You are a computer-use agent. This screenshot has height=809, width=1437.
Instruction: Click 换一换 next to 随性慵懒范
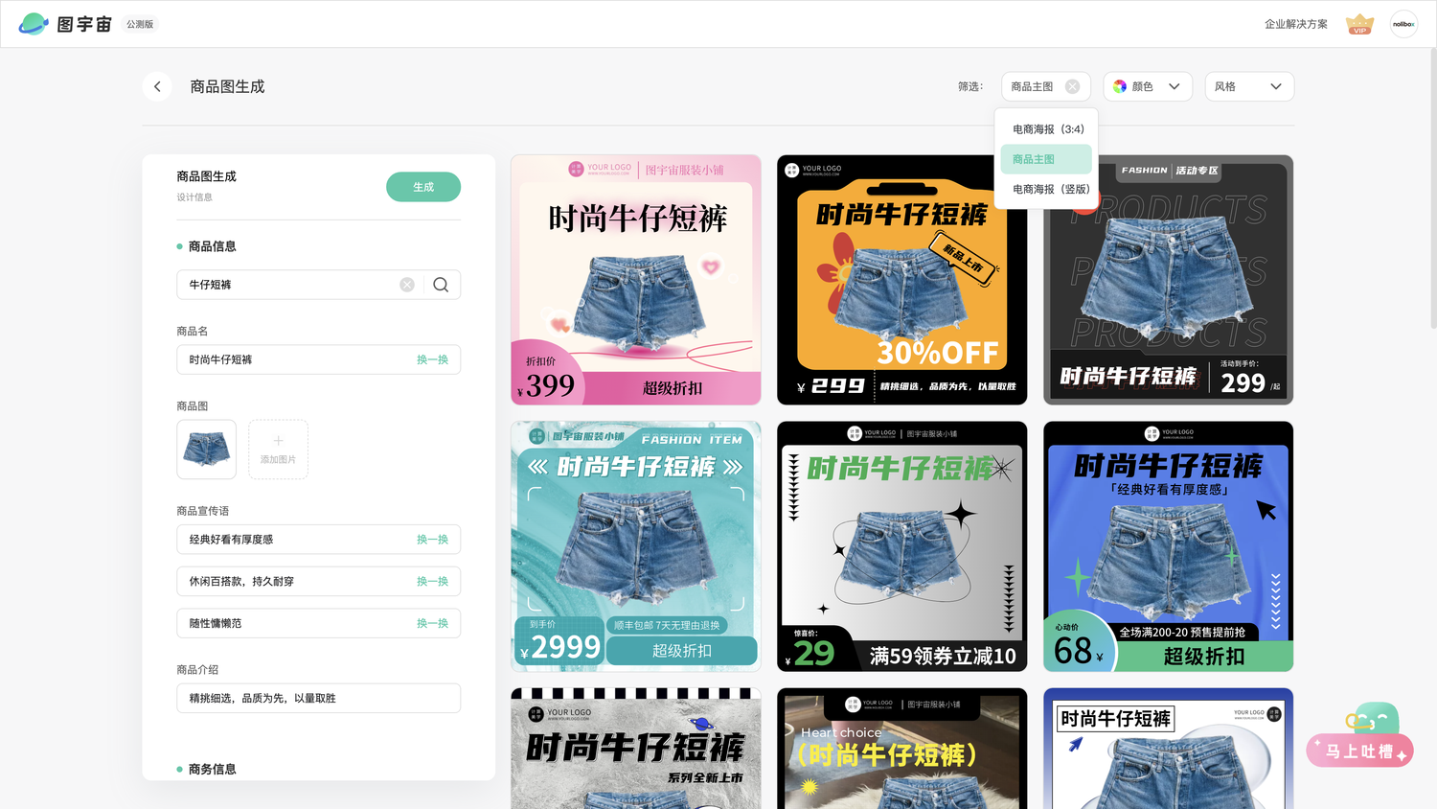(432, 623)
